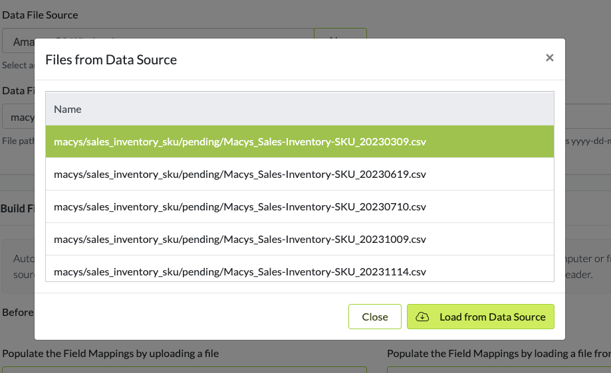Pick the file ending in 20231009.csv

299,239
